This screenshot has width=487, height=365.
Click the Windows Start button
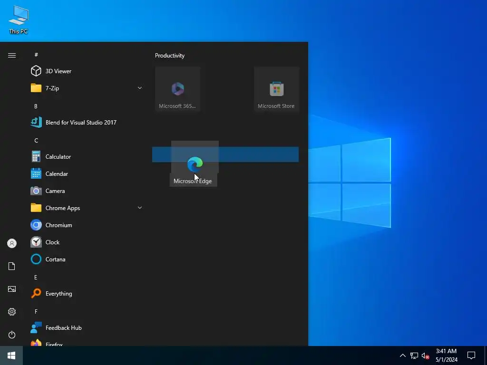tap(11, 355)
